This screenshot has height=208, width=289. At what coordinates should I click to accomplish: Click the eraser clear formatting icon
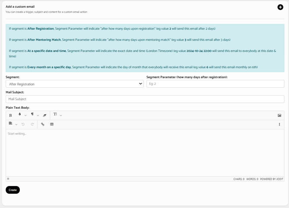click(x=44, y=116)
